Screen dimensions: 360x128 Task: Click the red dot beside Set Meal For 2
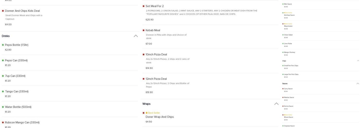143,6
